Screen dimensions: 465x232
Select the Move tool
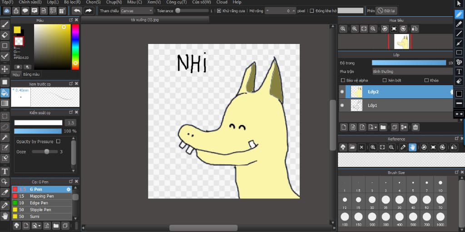click(x=5, y=69)
